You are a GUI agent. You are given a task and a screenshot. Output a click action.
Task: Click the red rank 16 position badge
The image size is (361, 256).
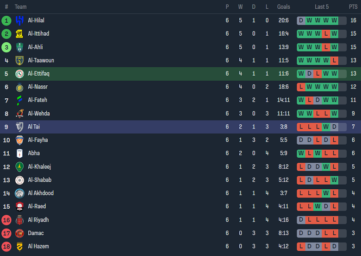pyautogui.click(x=6, y=220)
